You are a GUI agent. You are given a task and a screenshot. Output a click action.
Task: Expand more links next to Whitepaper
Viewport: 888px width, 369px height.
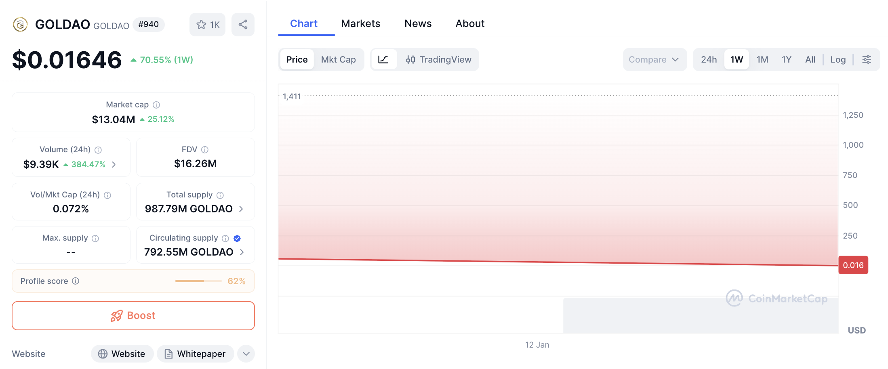click(x=246, y=354)
